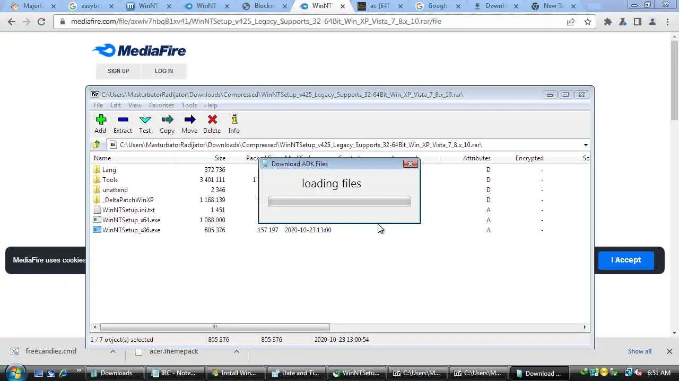Screen dimensions: 679x381
Task: Click the SIGN UP button
Action: click(x=118, y=71)
